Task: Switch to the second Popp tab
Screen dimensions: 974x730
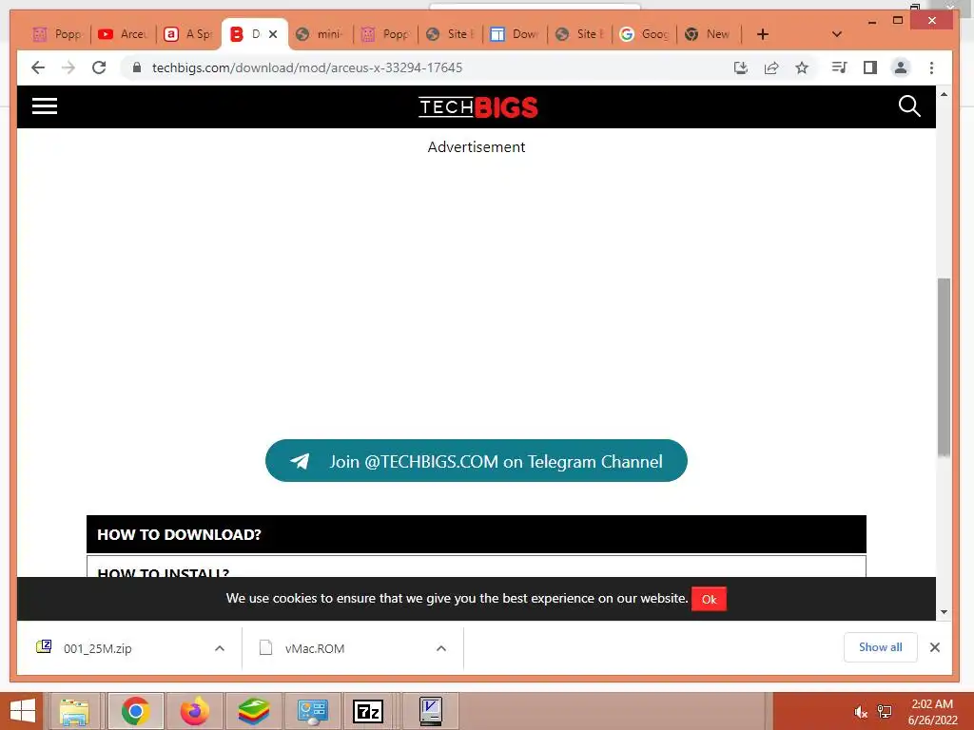Action: coord(385,34)
